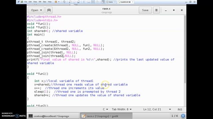Image resolution: width=213 pixels, height=119 pixels.
Task: Open the File menu in VMware
Action: [x=26, y=2]
